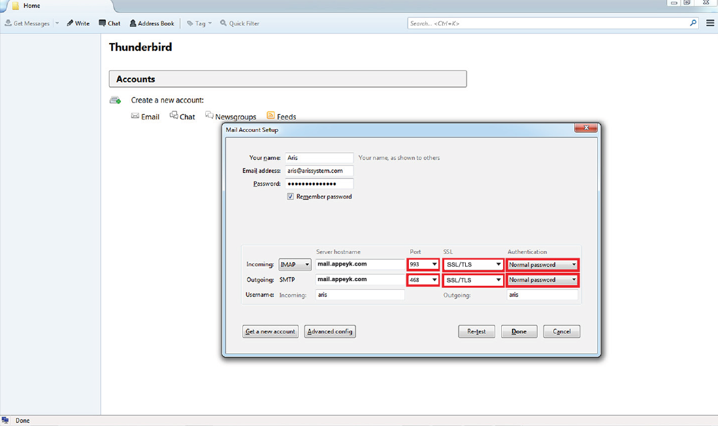Click the Advanced config button
The width and height of the screenshot is (718, 426).
pos(330,331)
